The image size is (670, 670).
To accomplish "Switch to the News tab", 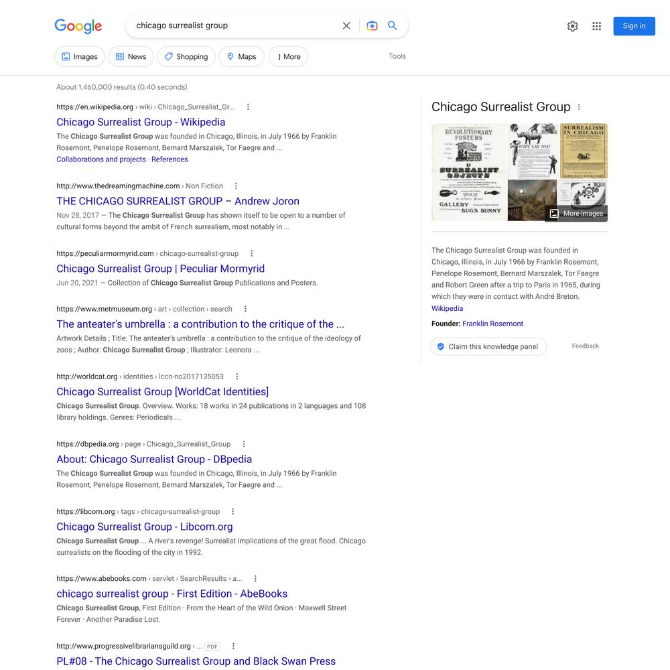I will coord(131,56).
